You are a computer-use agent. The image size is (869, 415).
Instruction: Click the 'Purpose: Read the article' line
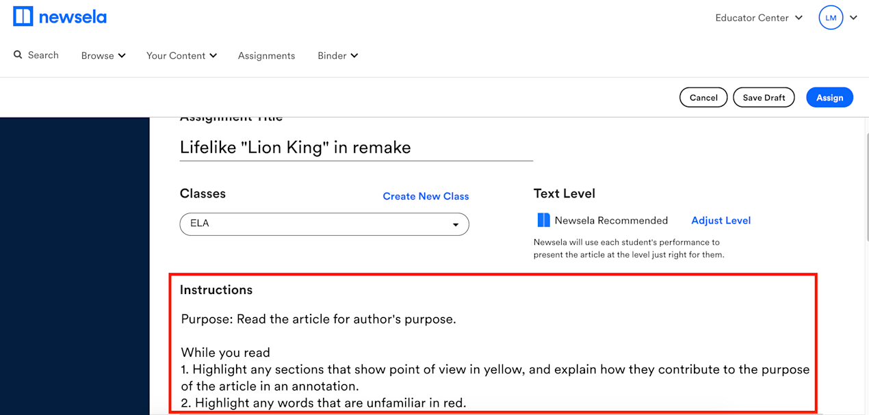point(318,319)
